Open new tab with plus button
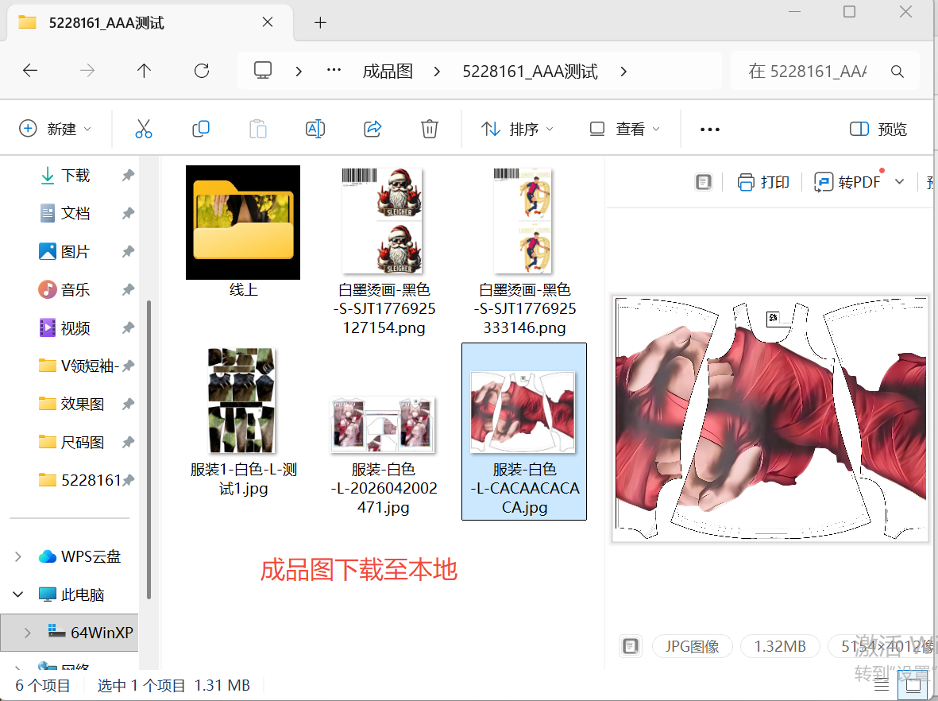This screenshot has width=938, height=701. click(320, 23)
